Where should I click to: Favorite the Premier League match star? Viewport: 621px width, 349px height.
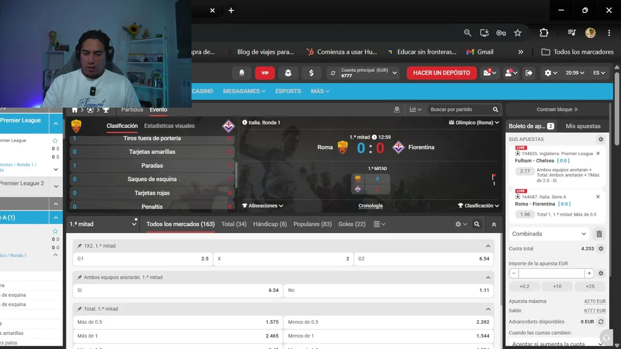tap(55, 141)
